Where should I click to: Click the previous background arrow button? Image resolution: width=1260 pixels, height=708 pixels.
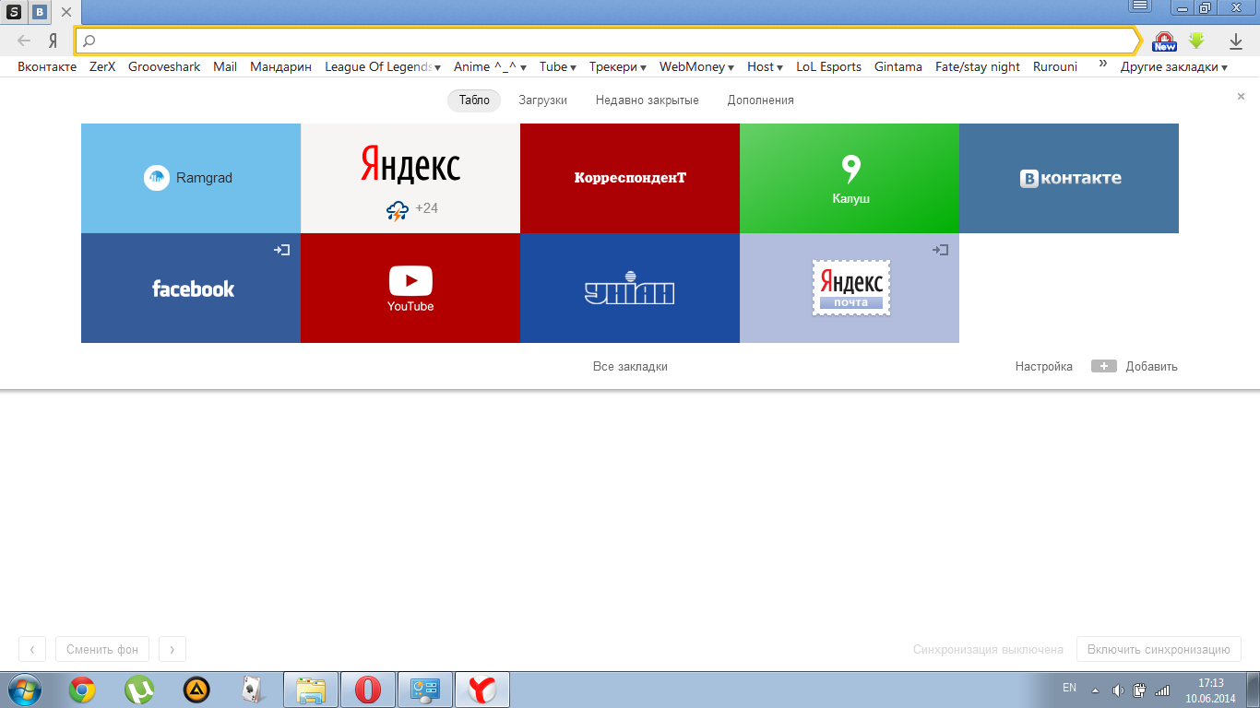click(32, 649)
